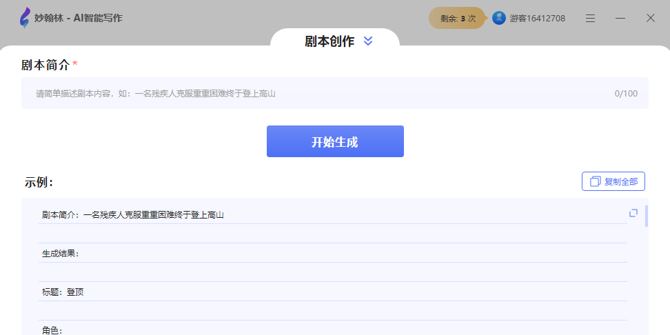Click the blue user avatar icon

(x=499, y=18)
